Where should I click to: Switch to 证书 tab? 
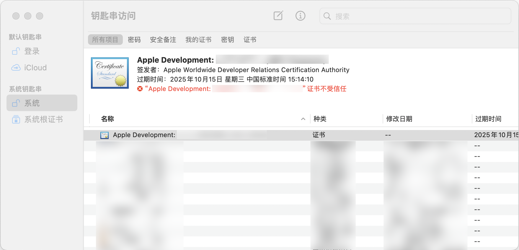(x=250, y=40)
